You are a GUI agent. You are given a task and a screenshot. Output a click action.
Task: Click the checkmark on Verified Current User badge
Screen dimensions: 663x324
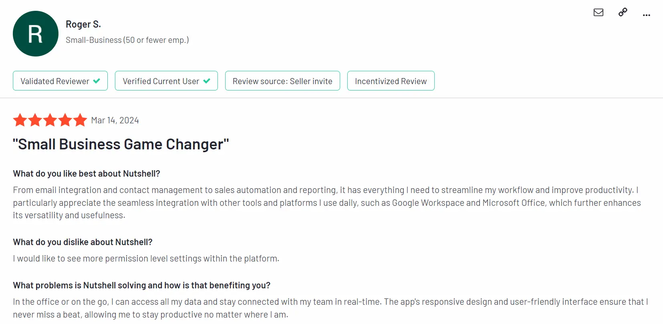coord(207,80)
